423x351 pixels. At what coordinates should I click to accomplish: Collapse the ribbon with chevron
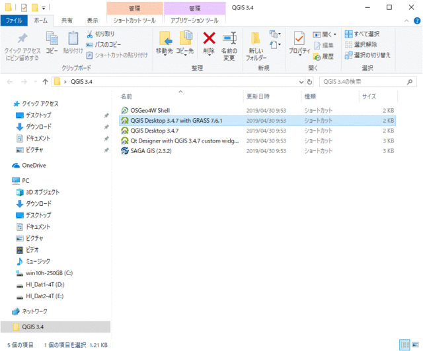tap(406, 20)
